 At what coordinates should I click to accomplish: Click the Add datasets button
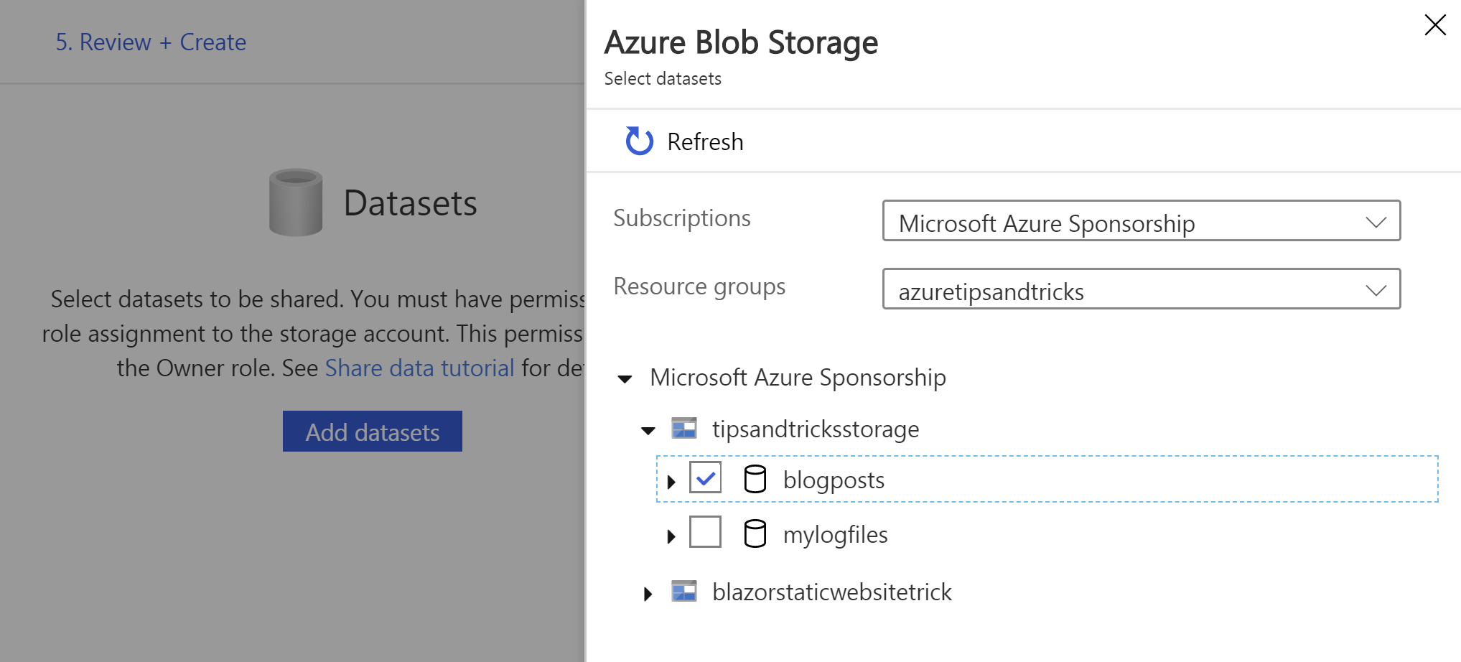[373, 432]
